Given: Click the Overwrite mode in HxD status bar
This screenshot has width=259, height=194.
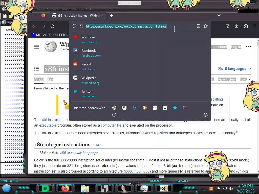Looking at the screenshot, I should pos(182,181).
